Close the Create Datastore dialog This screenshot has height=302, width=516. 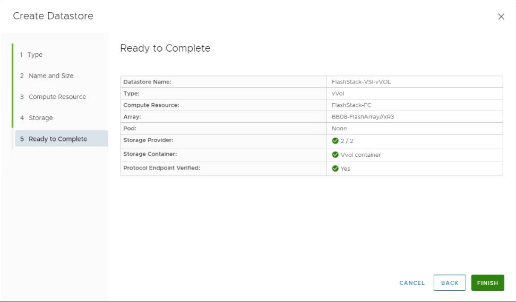501,16
